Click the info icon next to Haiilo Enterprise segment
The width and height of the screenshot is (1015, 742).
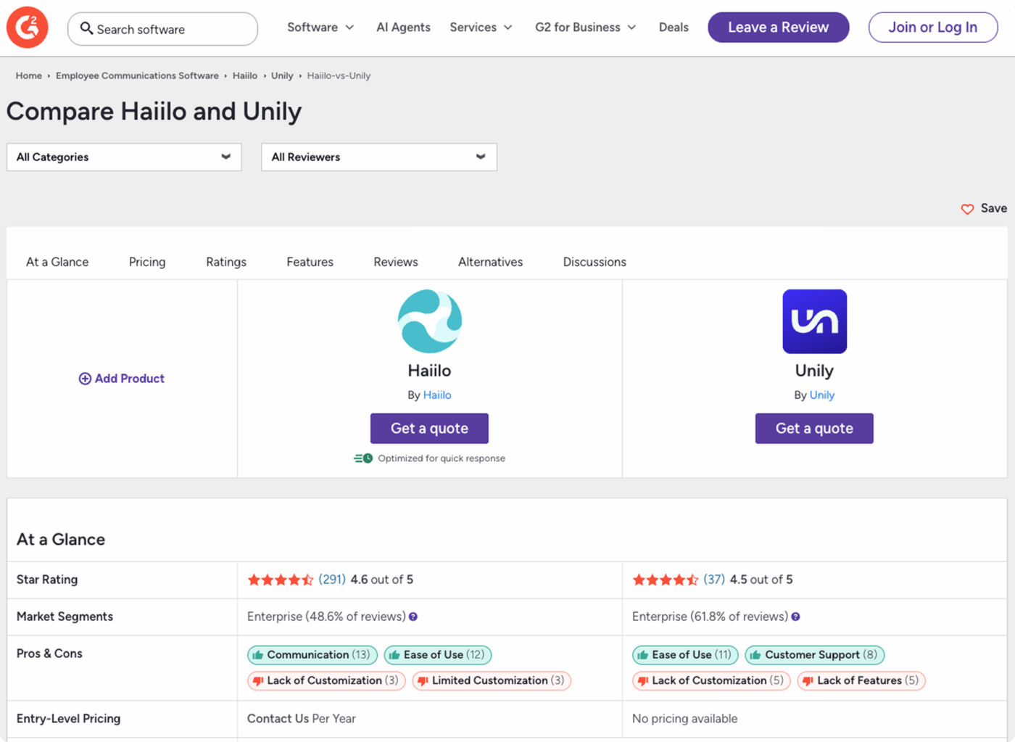click(413, 617)
